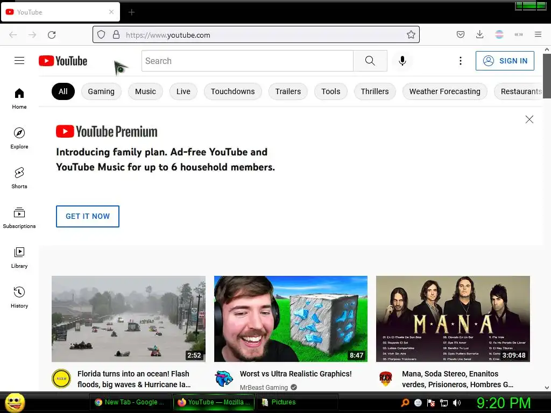551x413 pixels.
Task: Click the site security padlock icon
Action: click(116, 34)
